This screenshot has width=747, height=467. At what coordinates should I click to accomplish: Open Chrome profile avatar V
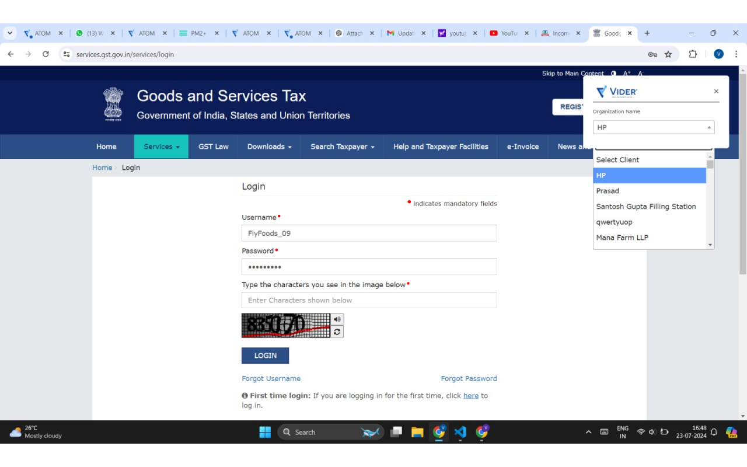click(x=718, y=54)
